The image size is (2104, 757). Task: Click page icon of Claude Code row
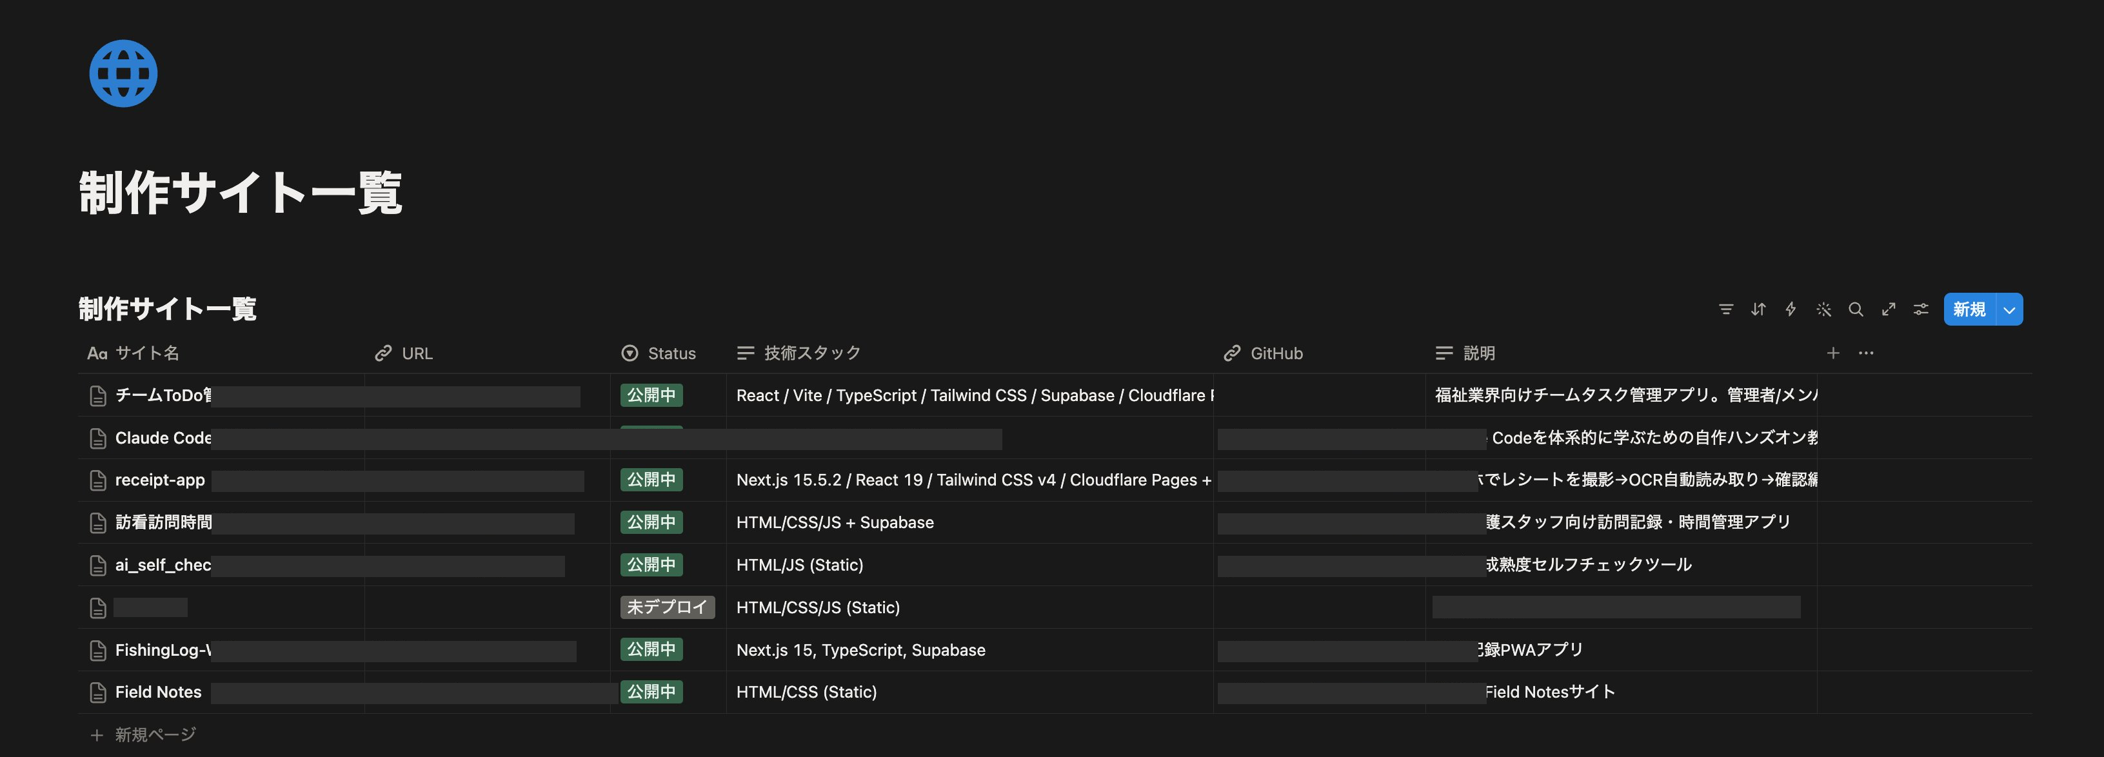click(98, 438)
